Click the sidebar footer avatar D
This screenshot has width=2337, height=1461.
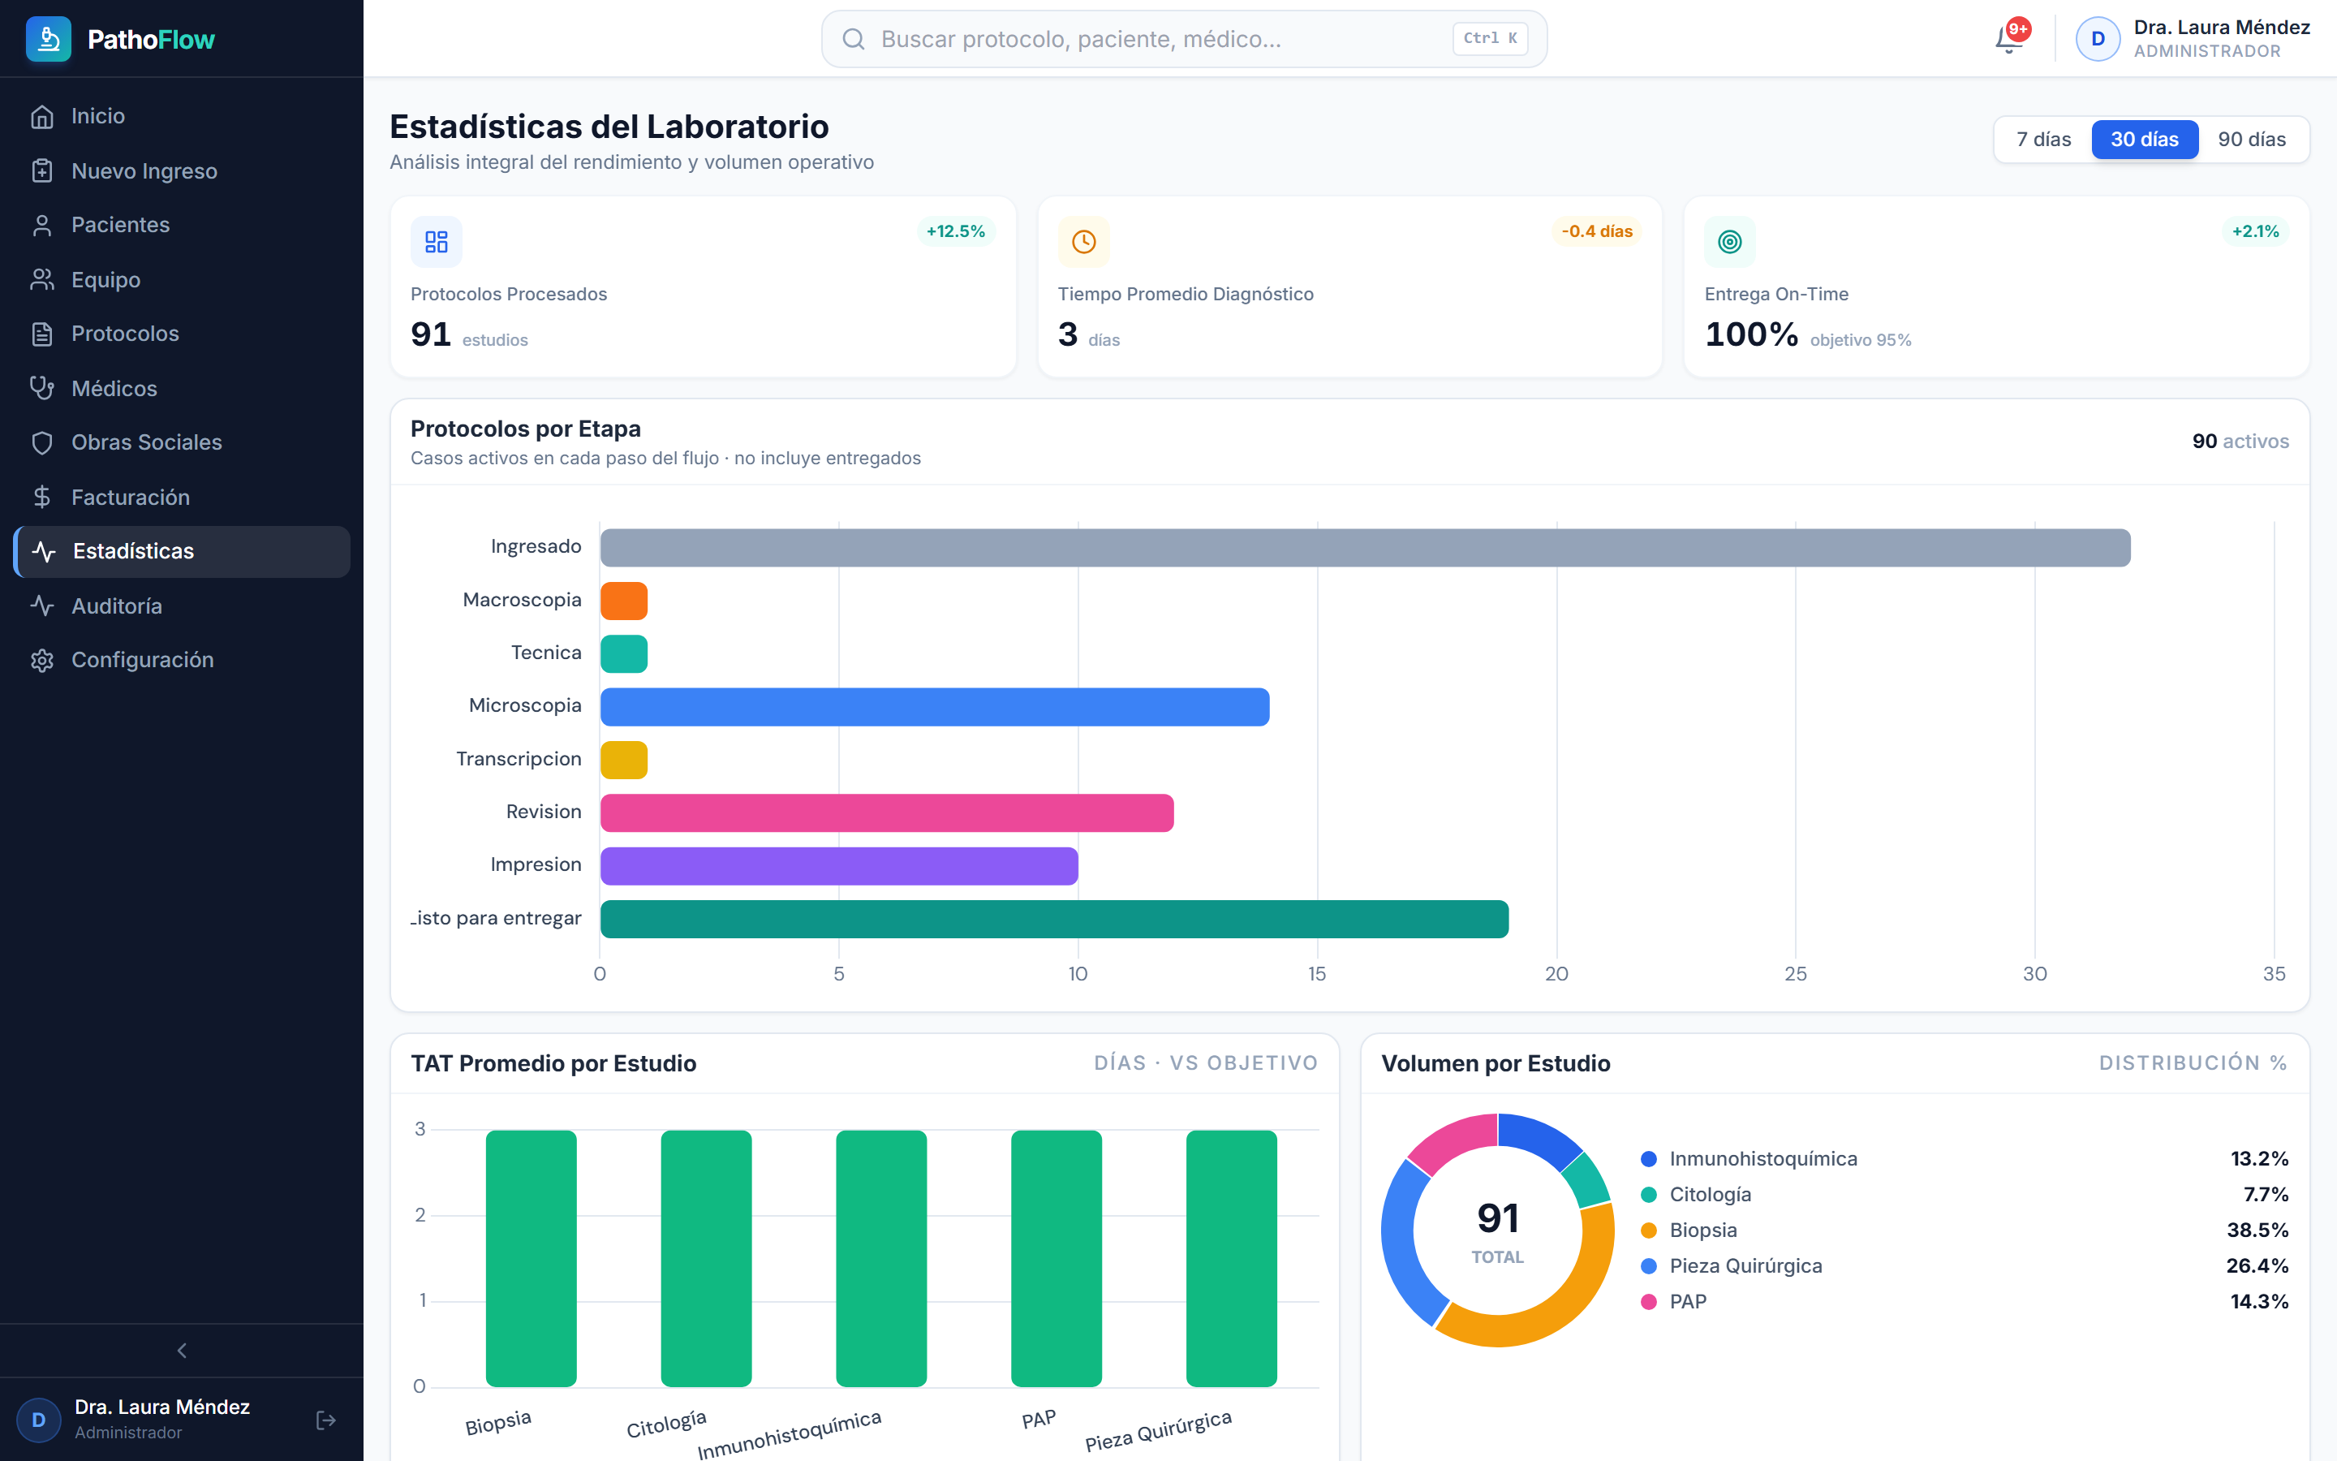pos(39,1420)
